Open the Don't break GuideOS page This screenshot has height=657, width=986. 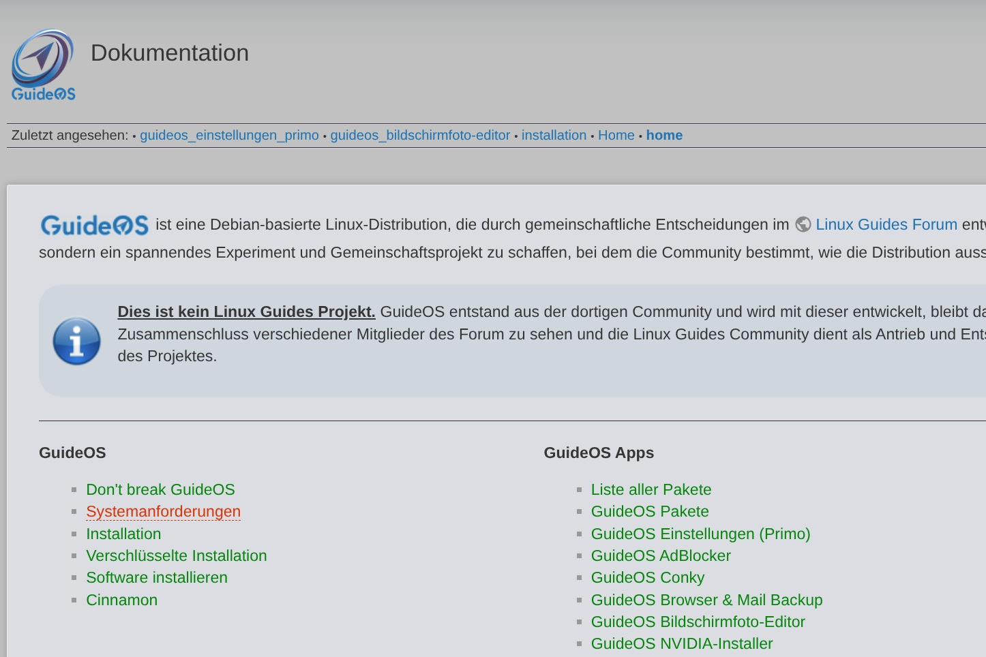click(x=160, y=489)
